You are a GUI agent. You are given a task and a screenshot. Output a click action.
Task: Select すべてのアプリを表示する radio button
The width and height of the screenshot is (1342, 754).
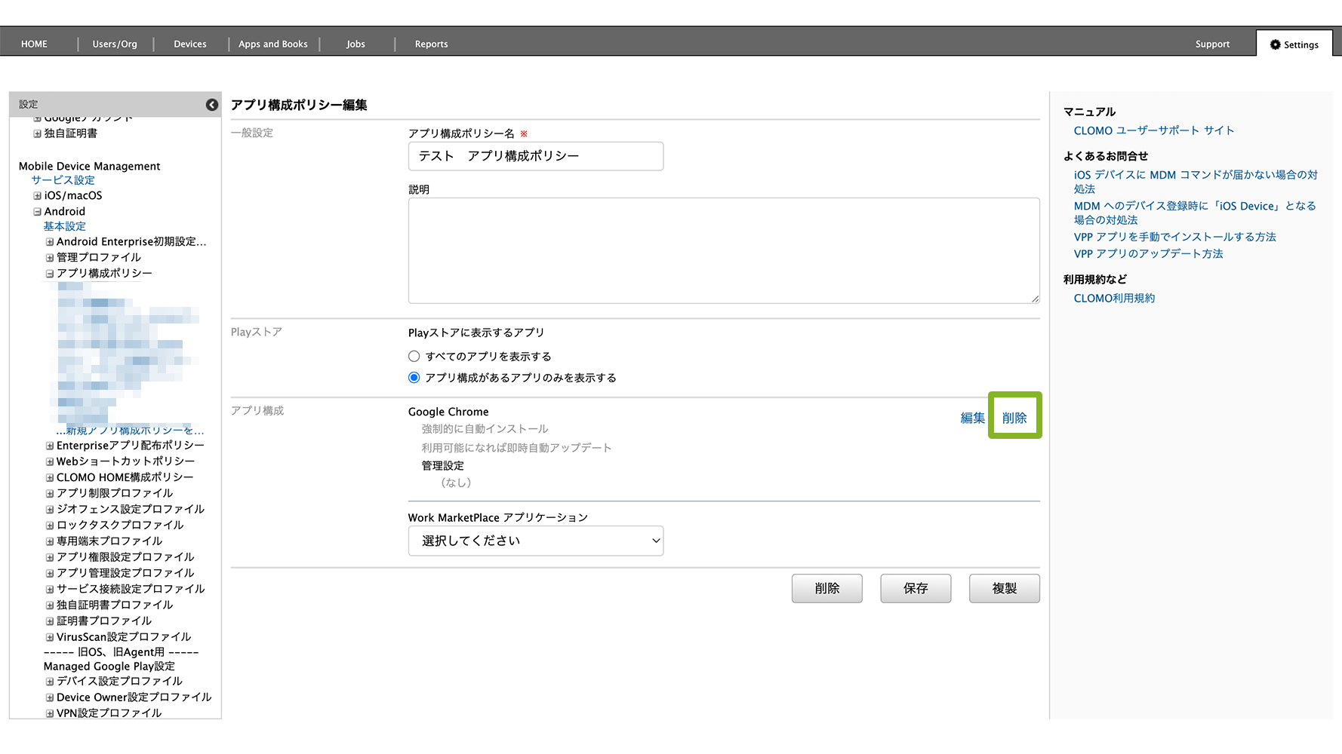(x=414, y=357)
